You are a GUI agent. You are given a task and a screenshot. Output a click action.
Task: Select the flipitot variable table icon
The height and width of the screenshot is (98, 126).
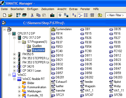point(111,82)
